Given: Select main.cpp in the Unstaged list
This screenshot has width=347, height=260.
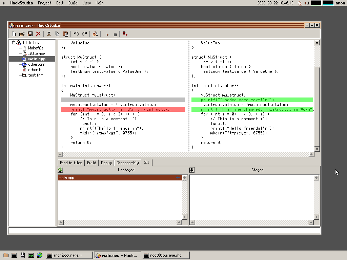Looking at the screenshot, I should pos(120,178).
